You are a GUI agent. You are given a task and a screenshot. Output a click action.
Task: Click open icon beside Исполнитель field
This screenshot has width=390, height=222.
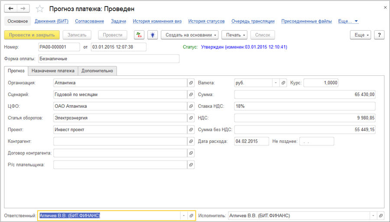[x=380, y=216]
